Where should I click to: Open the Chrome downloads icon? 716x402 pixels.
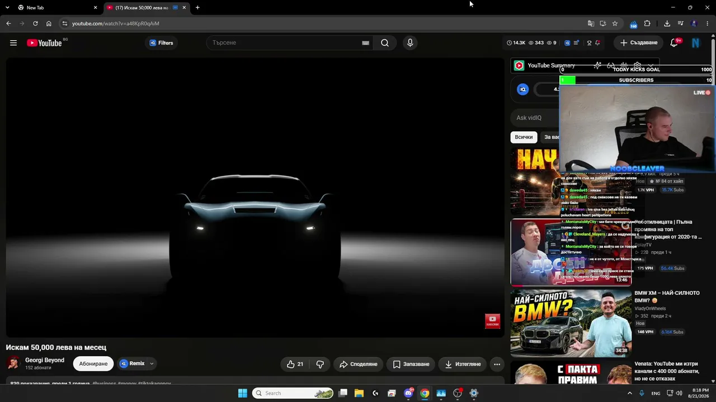(667, 23)
